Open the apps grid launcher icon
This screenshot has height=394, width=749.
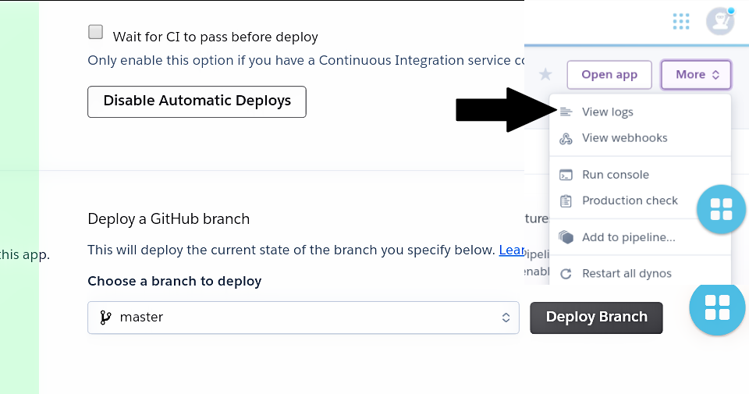tap(680, 22)
